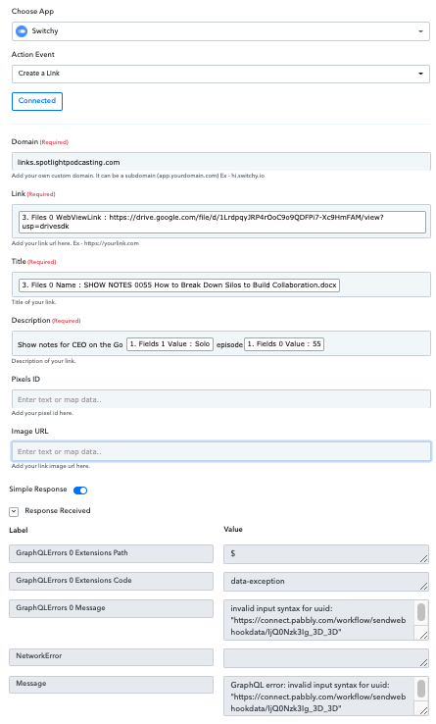Select the WebViewLink mapped tag in Link field
Screen dimensions: 436x724
pyautogui.click(x=222, y=222)
